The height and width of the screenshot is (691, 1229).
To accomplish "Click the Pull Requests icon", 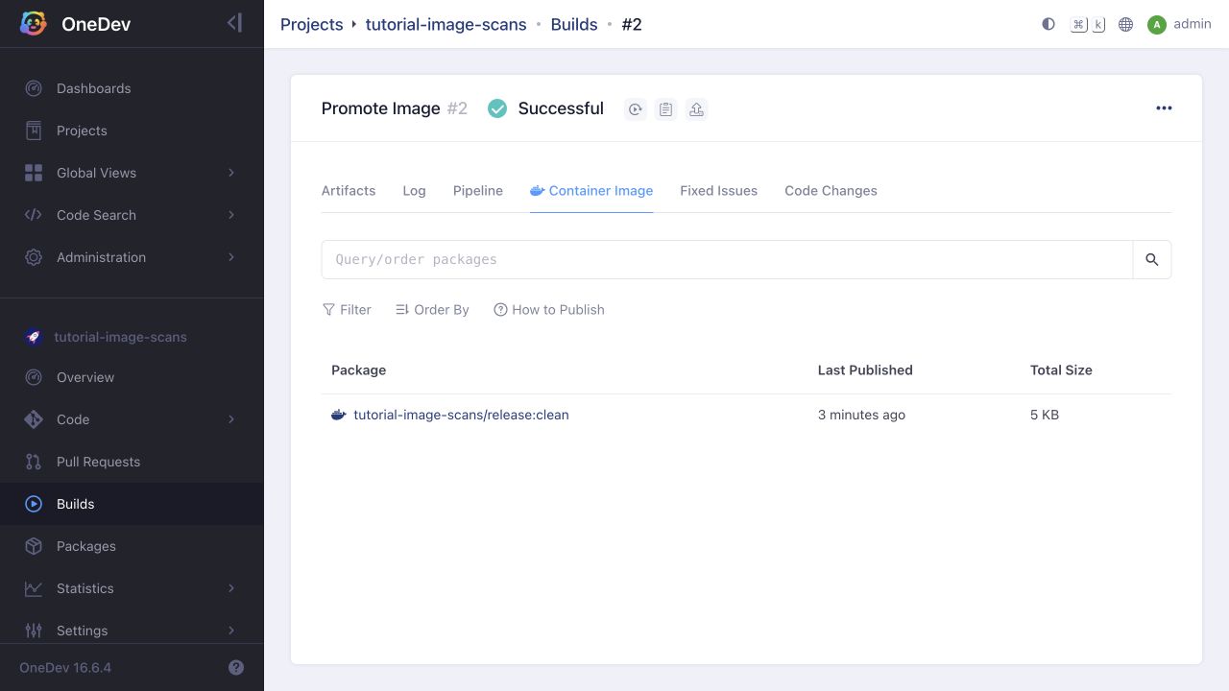I will pyautogui.click(x=34, y=462).
